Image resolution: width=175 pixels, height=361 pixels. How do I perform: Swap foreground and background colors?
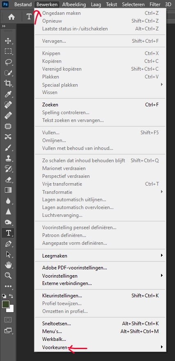pos(11,296)
